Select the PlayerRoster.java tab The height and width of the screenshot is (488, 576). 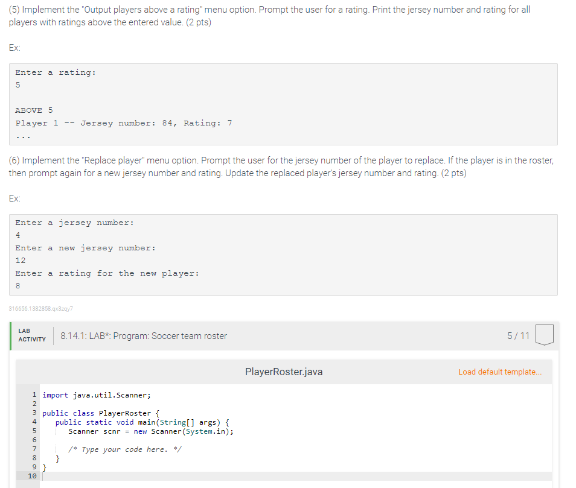(x=283, y=372)
